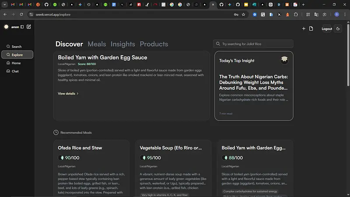Open the browser Extensions puzzle icon

[296, 14]
